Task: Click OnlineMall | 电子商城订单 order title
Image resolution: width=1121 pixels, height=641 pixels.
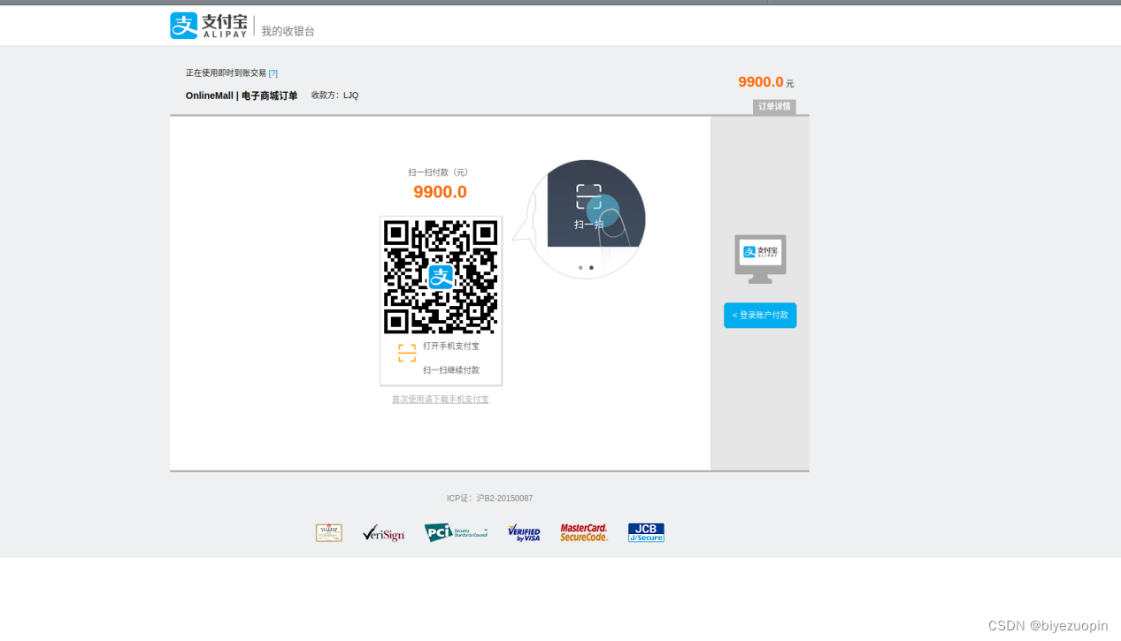Action: click(242, 95)
